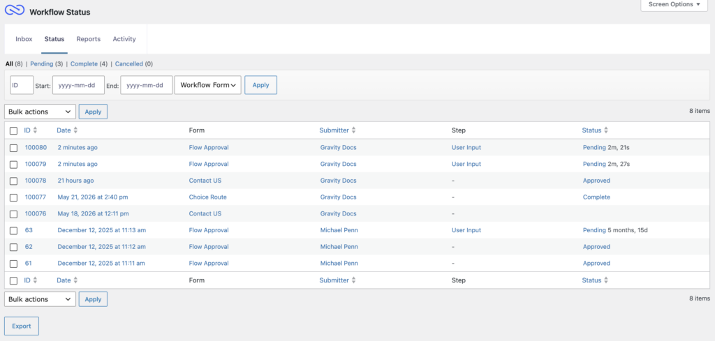Mark entry 100076 checkbox
The image size is (715, 341).
pos(14,214)
